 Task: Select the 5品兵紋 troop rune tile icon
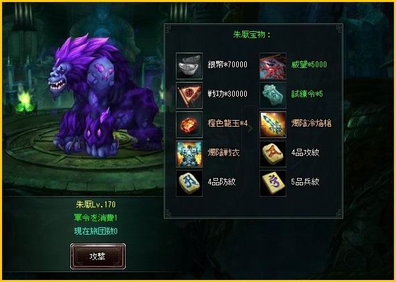[273, 183]
